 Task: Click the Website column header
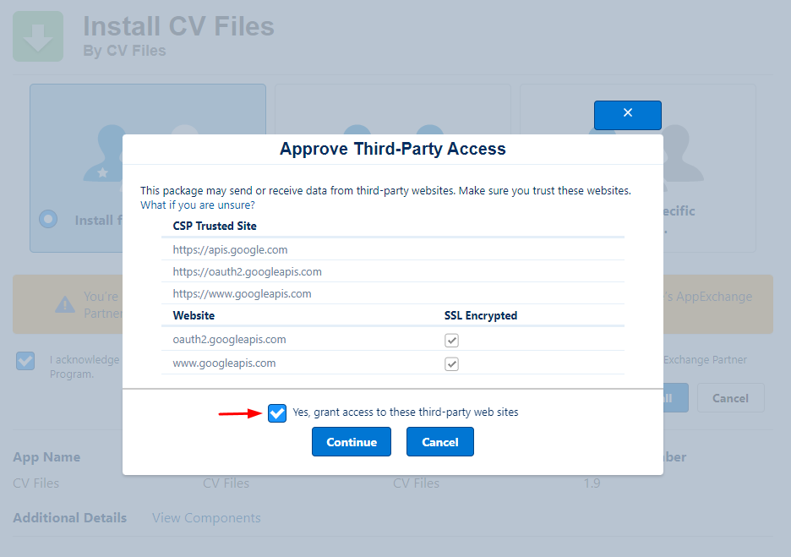[194, 316]
